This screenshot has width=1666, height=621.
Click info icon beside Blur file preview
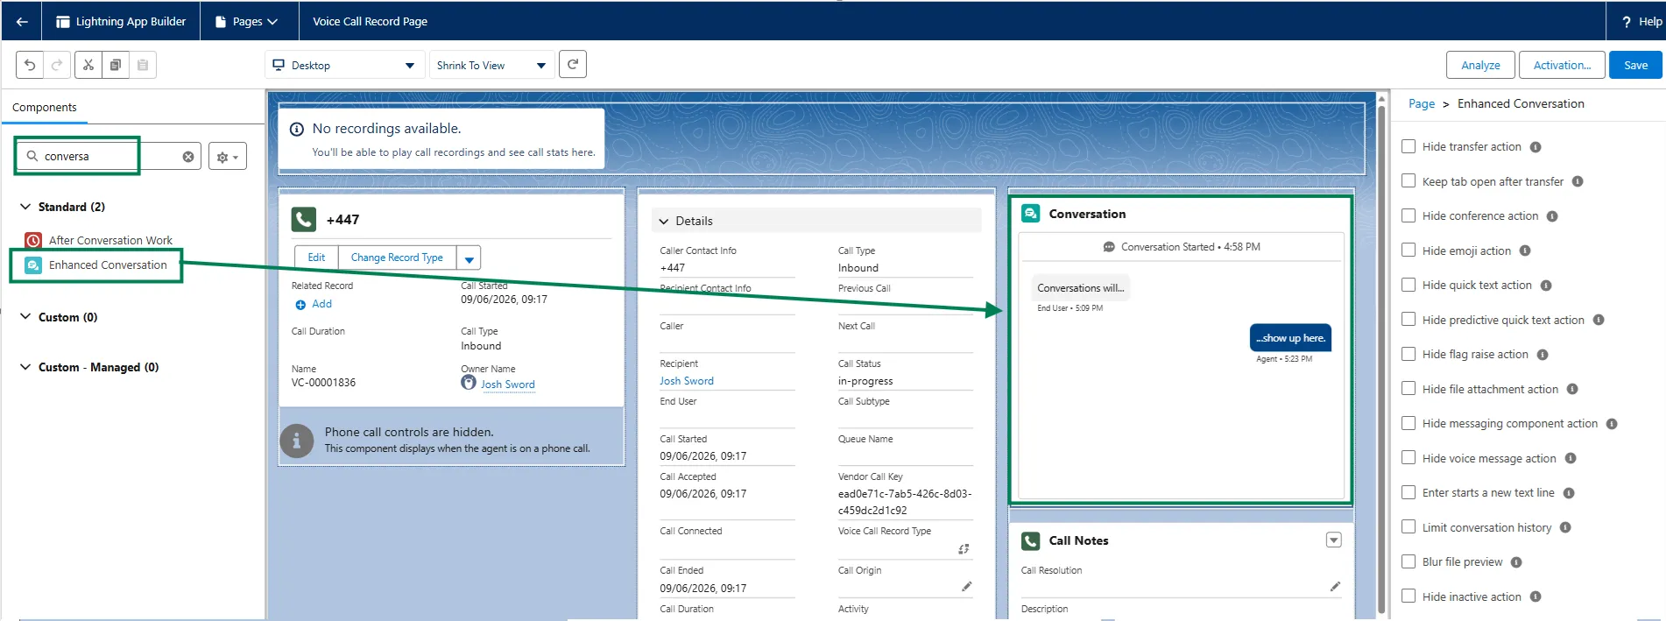point(1516,562)
